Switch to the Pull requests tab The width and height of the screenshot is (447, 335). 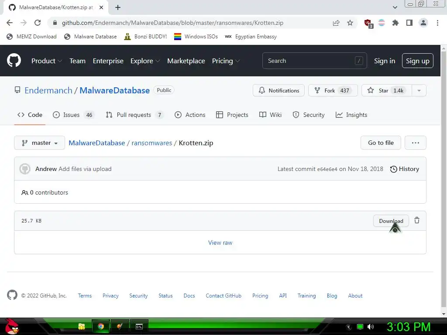click(134, 115)
